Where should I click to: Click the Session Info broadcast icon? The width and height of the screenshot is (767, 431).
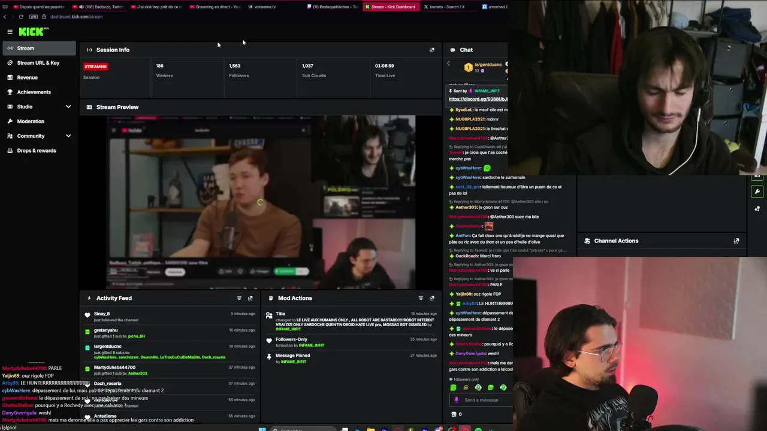[89, 50]
